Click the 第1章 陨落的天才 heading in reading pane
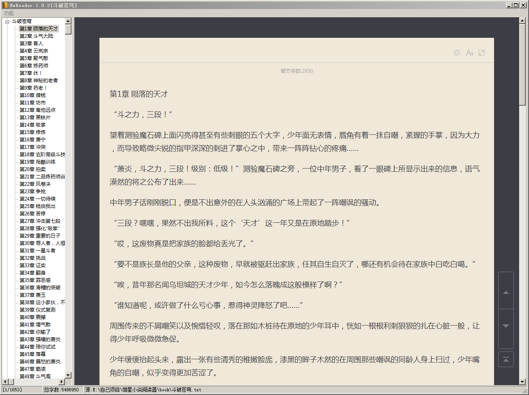The width and height of the screenshot is (529, 395). tap(139, 94)
